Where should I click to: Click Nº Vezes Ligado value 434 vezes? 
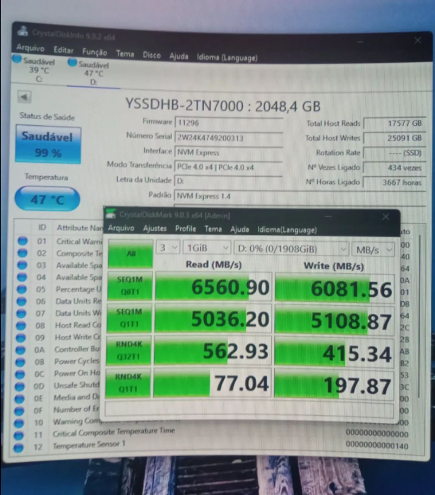(x=395, y=168)
